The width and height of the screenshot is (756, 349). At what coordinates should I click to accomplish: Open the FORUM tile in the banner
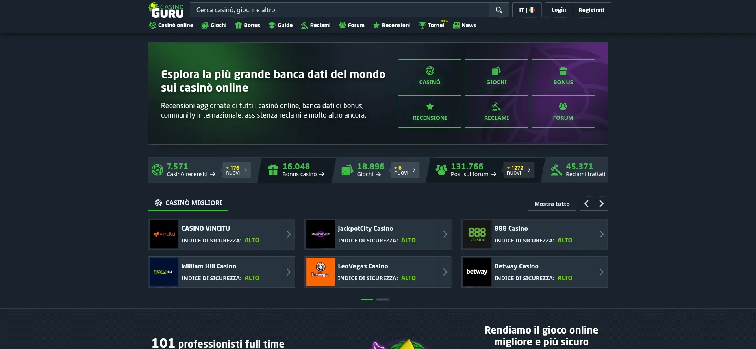[x=563, y=111]
